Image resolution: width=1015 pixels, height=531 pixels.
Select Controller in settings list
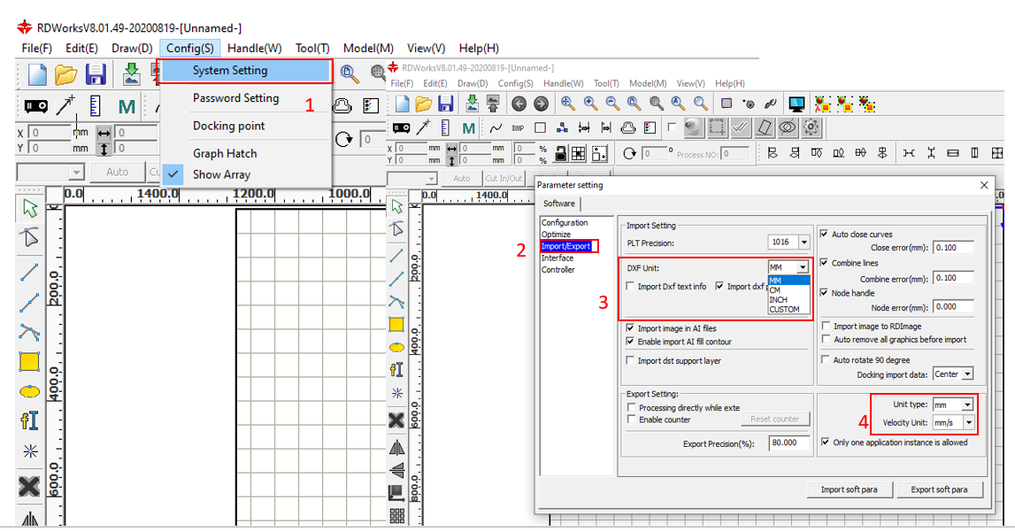pyautogui.click(x=558, y=269)
